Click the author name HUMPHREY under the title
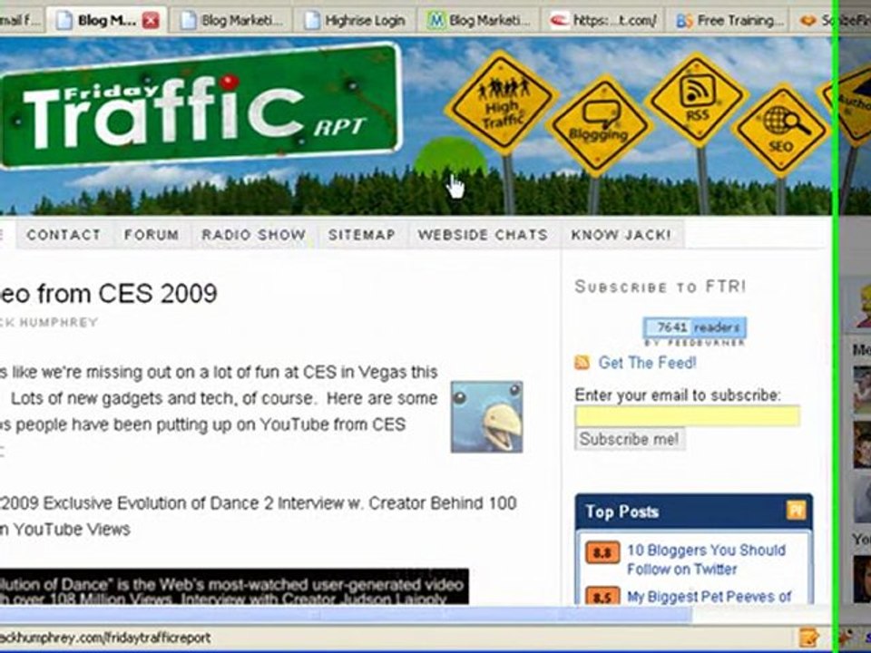The image size is (871, 653). (59, 323)
